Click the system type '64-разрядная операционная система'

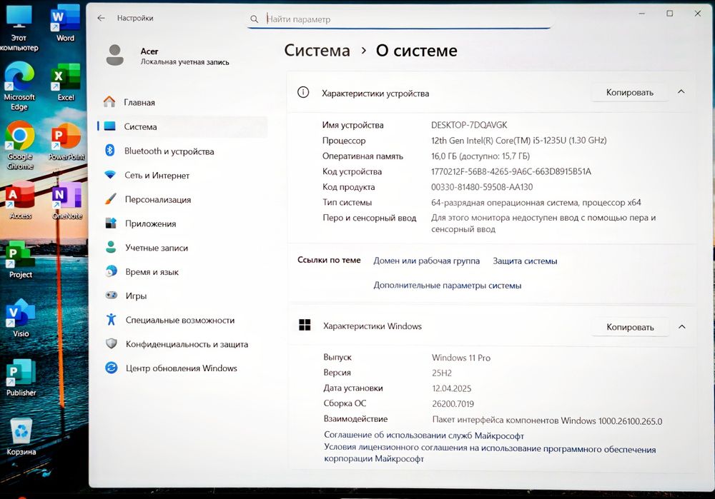[x=505, y=202]
